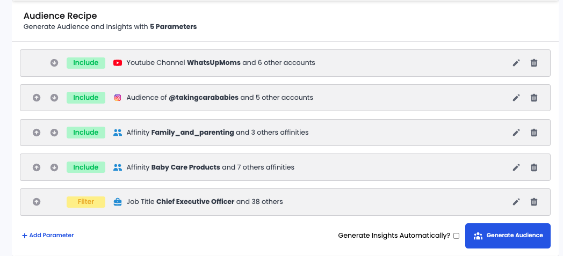Click the Include tag on Baby Care Products
The image size is (563, 256).
pyautogui.click(x=86, y=167)
